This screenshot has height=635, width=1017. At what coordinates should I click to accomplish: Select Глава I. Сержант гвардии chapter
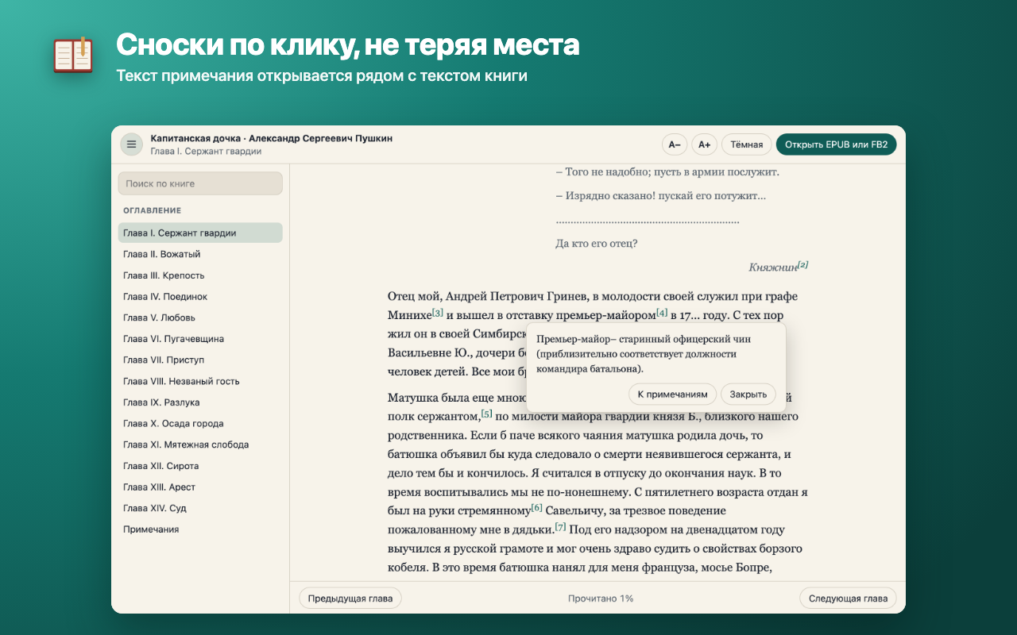pyautogui.click(x=200, y=233)
